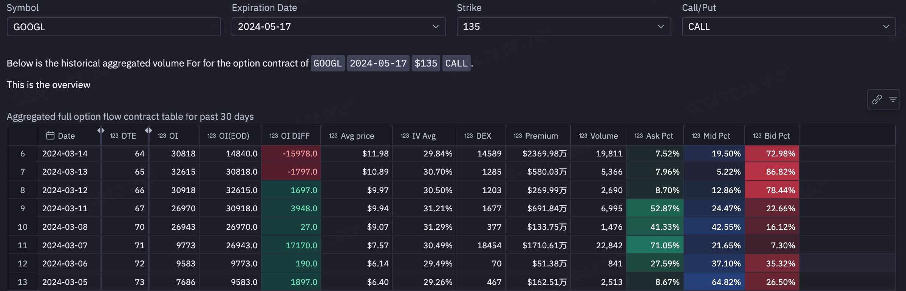906x291 pixels.
Task: Click the $135 code tag in description
Action: click(x=426, y=63)
